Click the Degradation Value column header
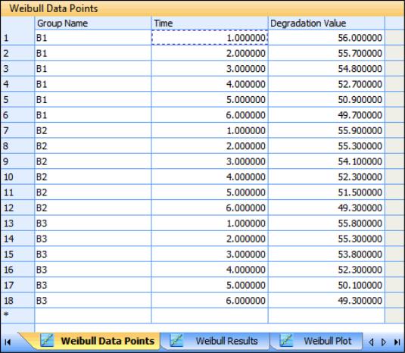 (326, 23)
